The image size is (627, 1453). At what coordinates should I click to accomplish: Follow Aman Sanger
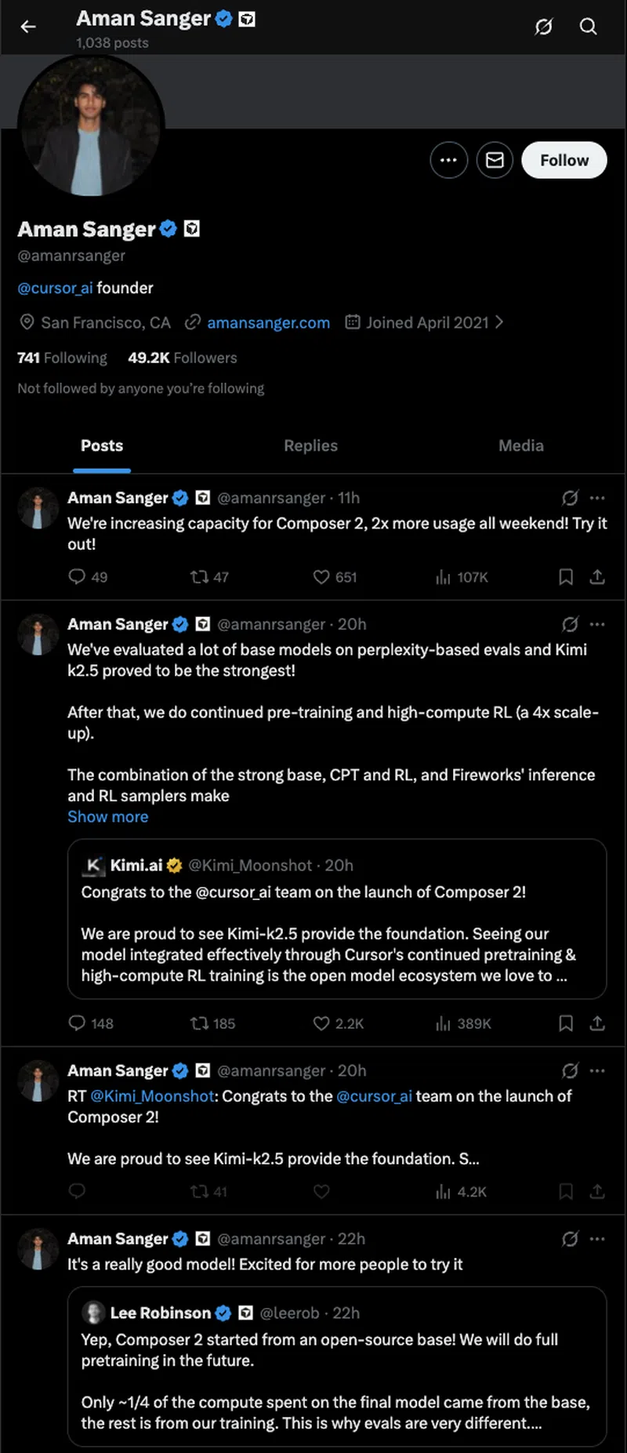click(564, 160)
